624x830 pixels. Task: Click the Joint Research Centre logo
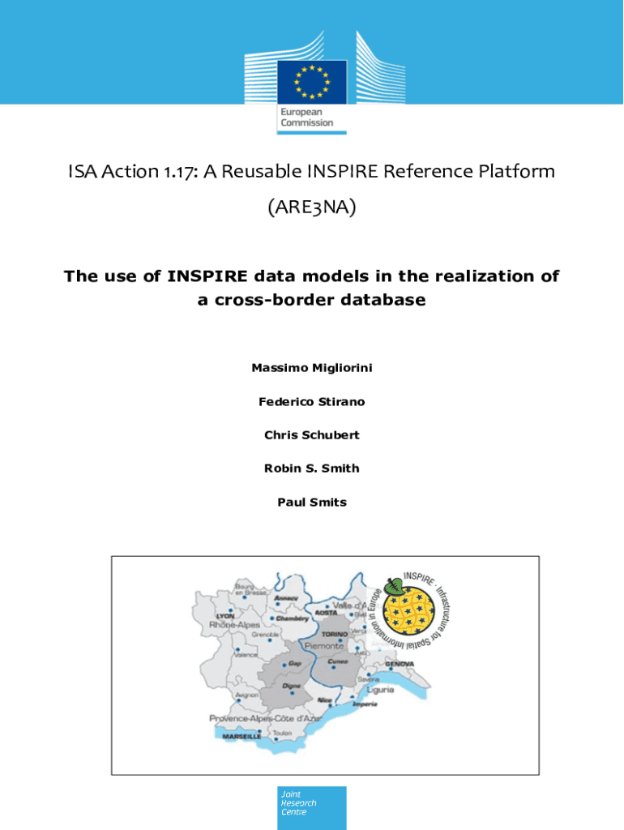click(311, 807)
